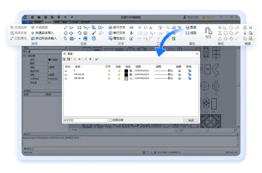This screenshot has width=262, height=173.
Task: Open the 文件 menu tab
Action: [27, 22]
